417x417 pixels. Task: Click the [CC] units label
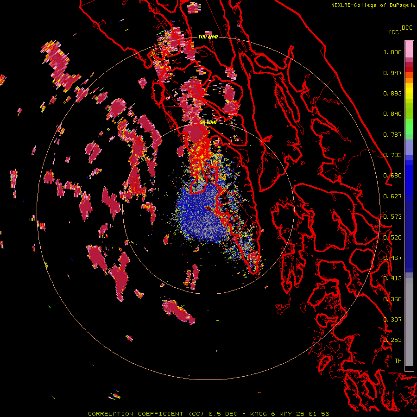[x=395, y=32]
